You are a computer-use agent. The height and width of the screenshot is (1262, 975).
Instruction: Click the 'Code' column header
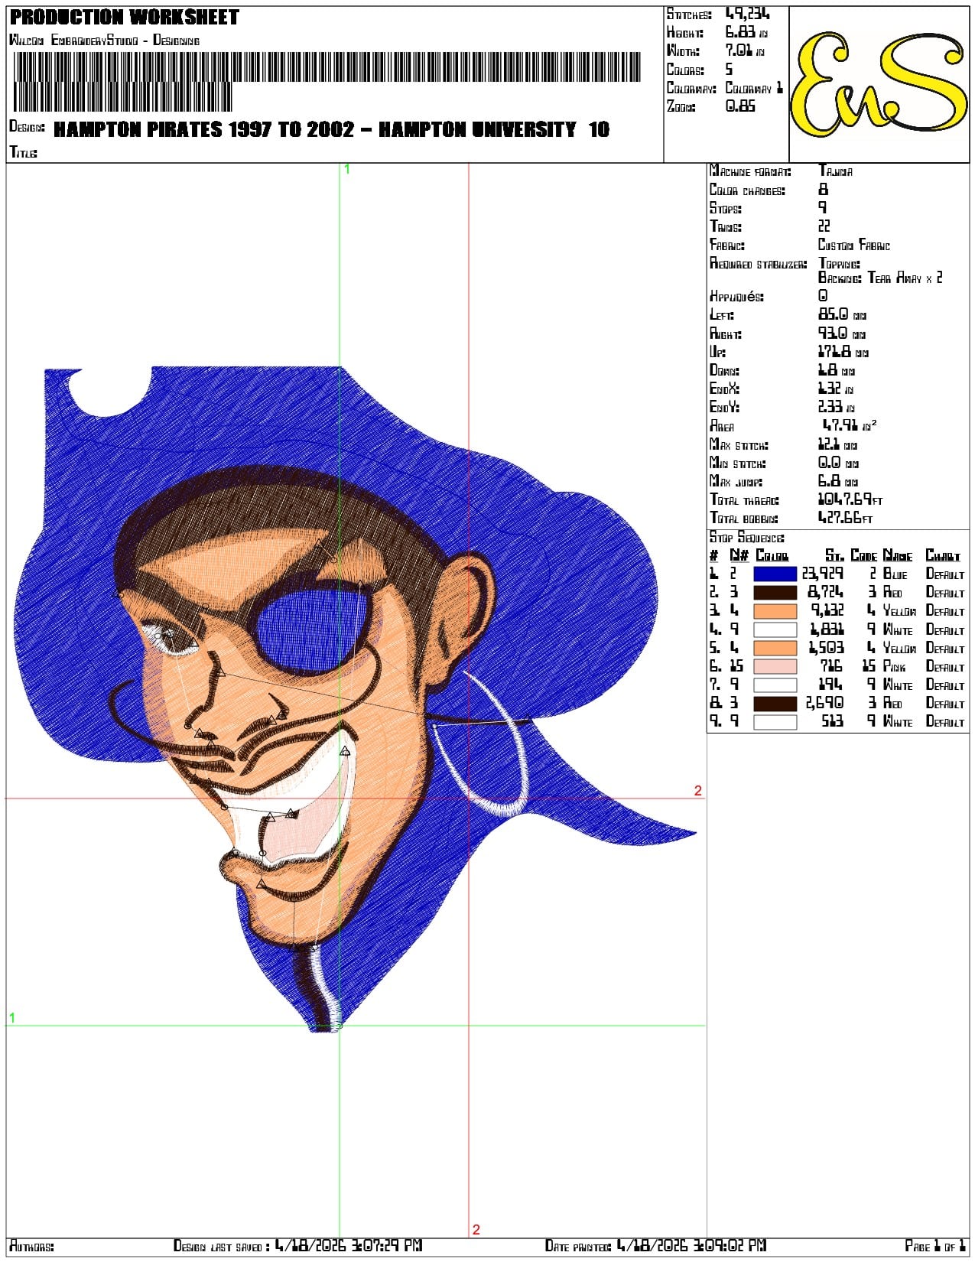pos(863,556)
